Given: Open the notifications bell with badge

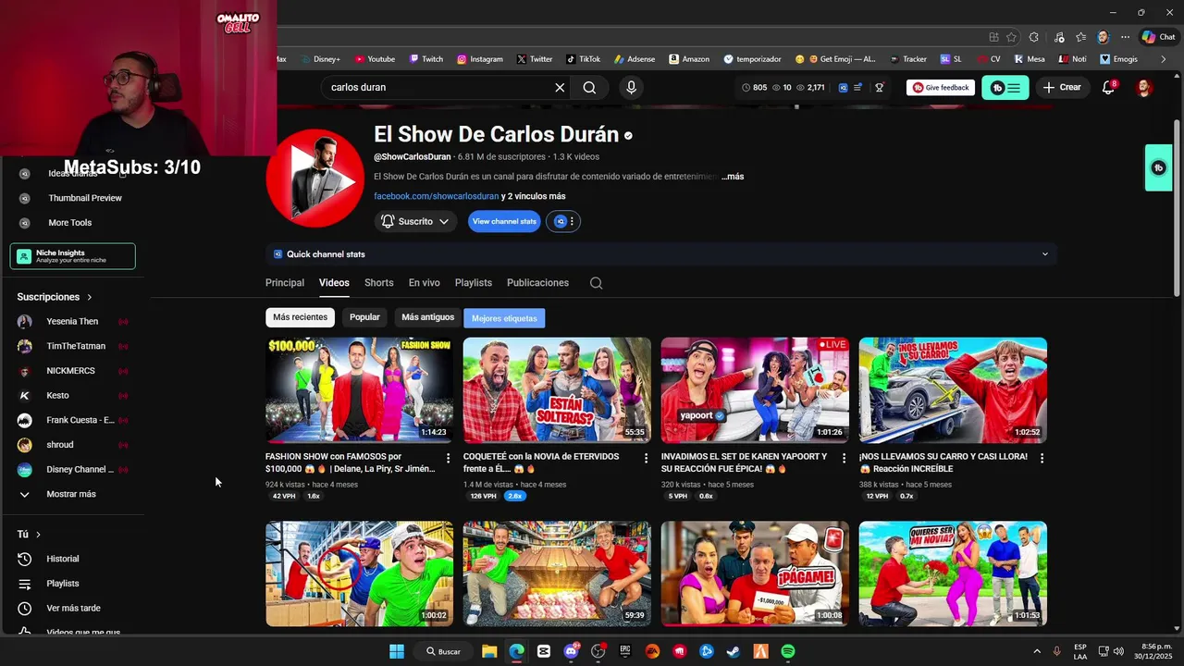Looking at the screenshot, I should click(1108, 87).
